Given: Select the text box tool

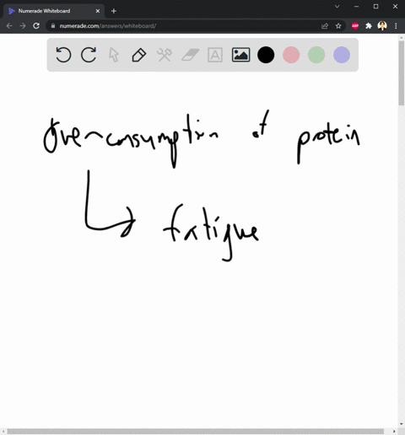Looking at the screenshot, I should tap(215, 55).
